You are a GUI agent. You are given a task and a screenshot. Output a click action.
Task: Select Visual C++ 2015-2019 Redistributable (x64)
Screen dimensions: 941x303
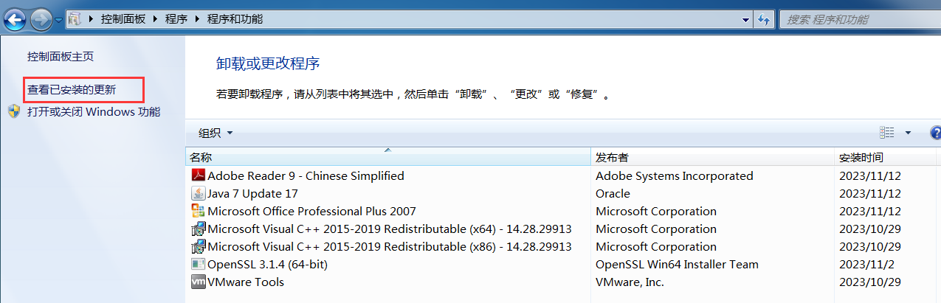tap(390, 229)
